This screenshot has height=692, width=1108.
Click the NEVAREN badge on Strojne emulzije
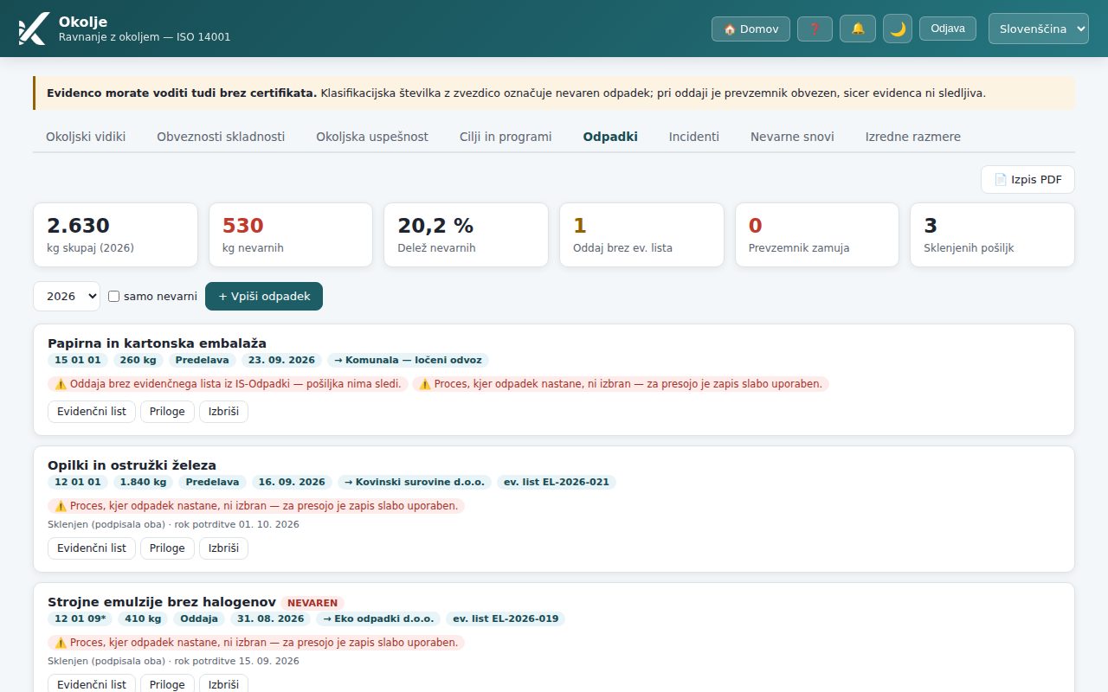pos(312,603)
